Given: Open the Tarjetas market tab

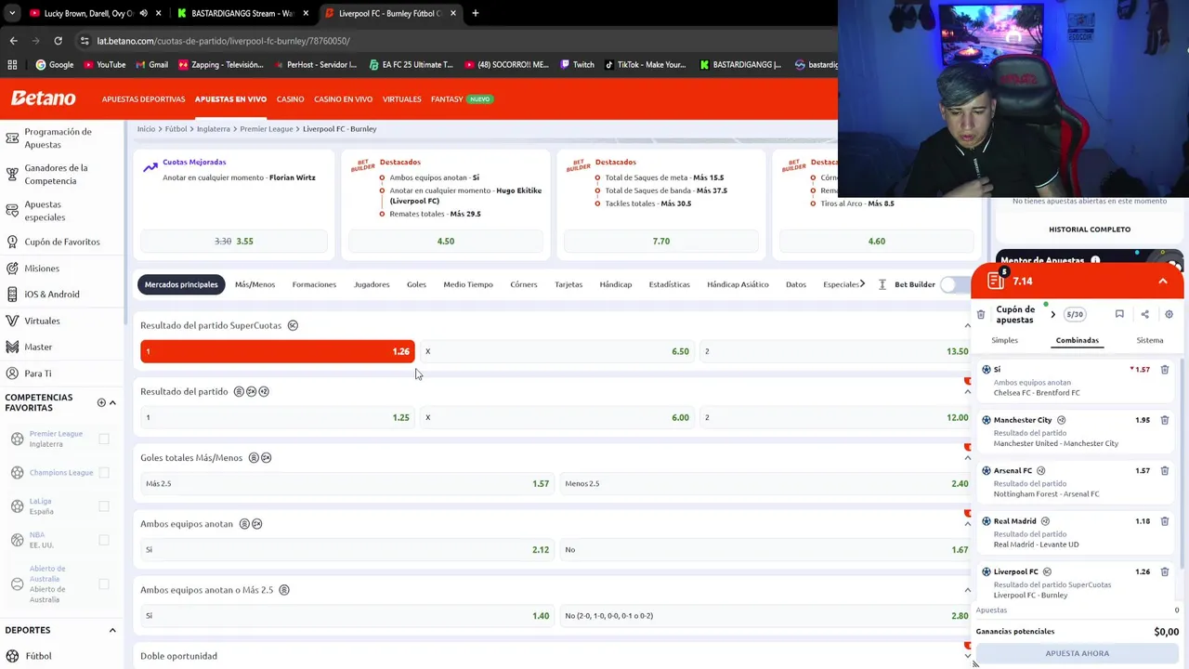Looking at the screenshot, I should [568, 284].
